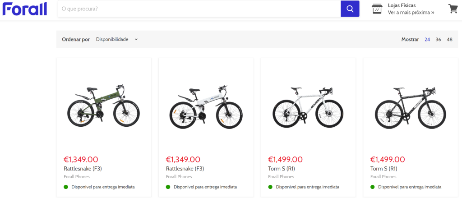Open the black Torm S (R1) bike image
The image size is (462, 198).
pos(411,105)
